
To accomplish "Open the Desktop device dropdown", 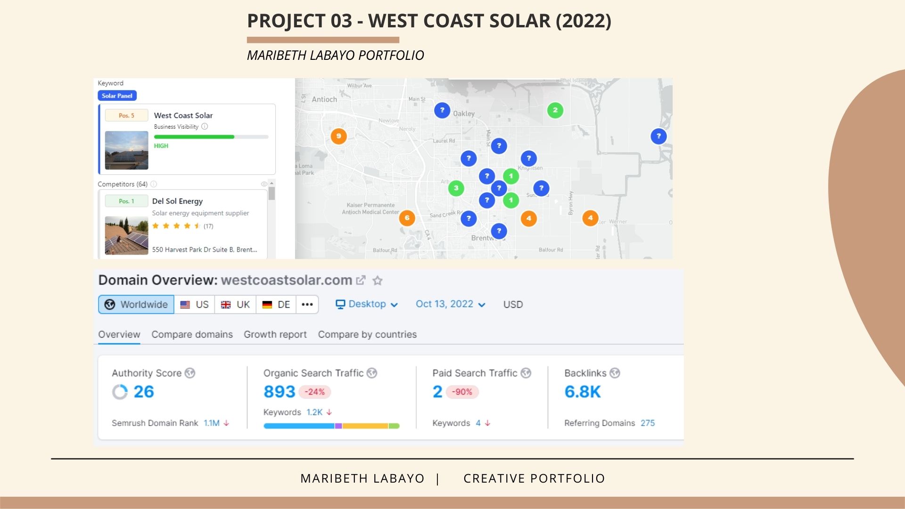I will tap(367, 304).
